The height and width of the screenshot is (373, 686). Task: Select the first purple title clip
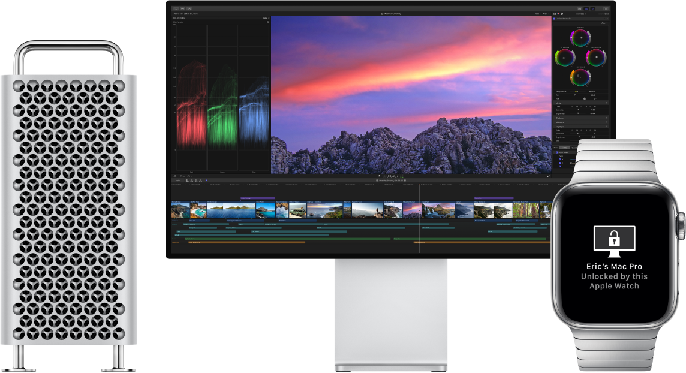tap(257, 198)
